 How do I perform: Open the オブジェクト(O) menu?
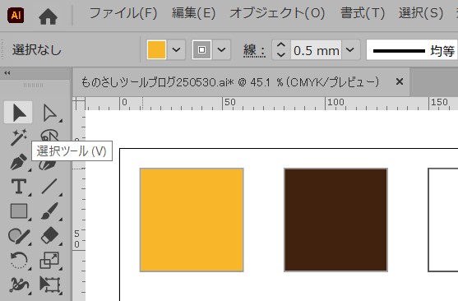pos(277,13)
